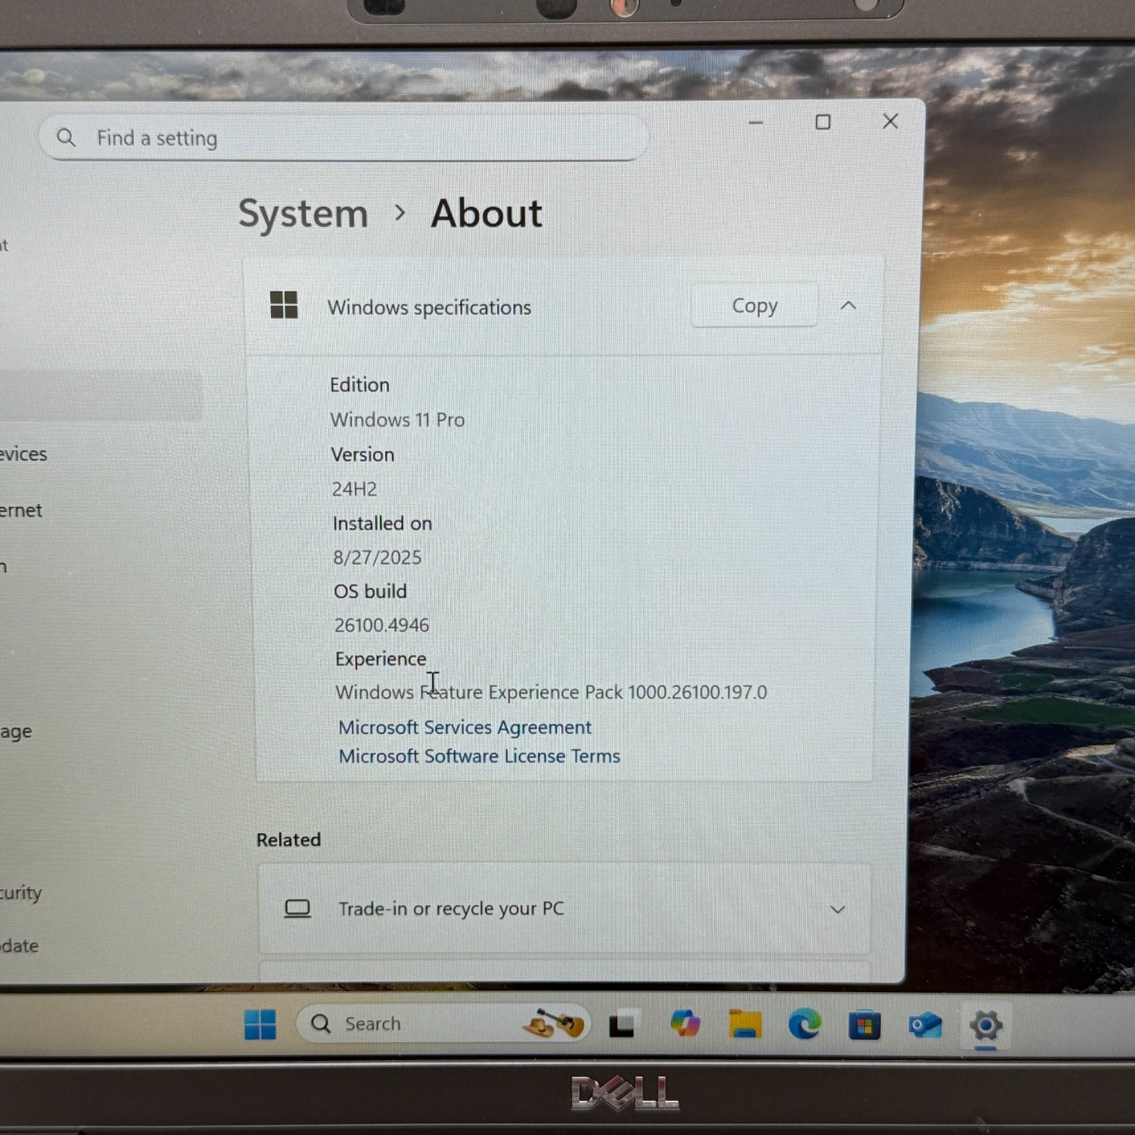The width and height of the screenshot is (1135, 1135).
Task: Go back to System via breadcrumb
Action: click(x=303, y=213)
